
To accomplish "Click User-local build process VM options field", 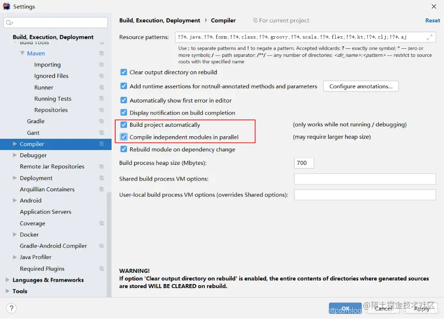I will [365, 195].
